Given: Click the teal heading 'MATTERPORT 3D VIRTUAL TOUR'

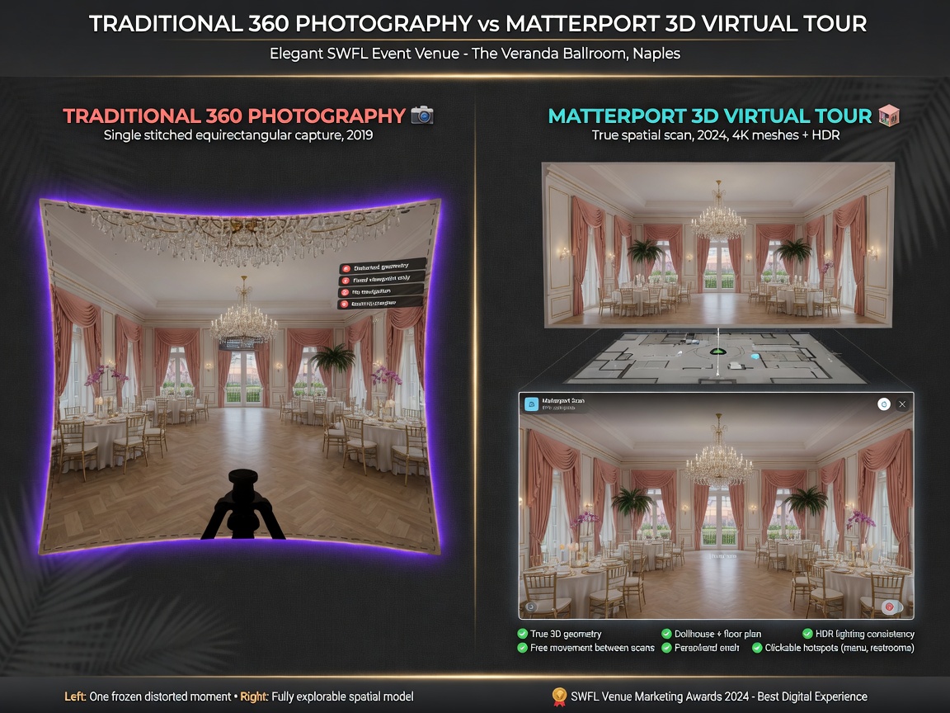Looking at the screenshot, I should 709,116.
